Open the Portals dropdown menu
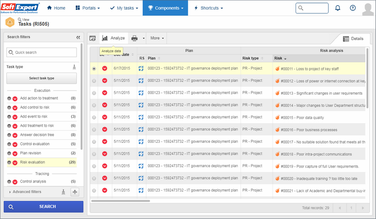Screen dimensions: 376x219 tap(87, 8)
